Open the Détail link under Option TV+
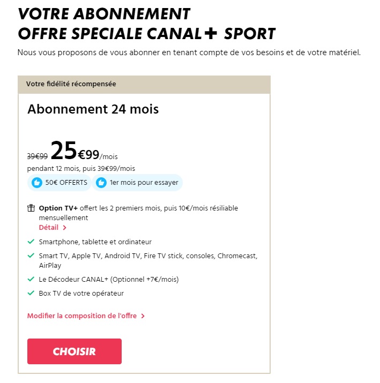This screenshot has width=380, height=383. [49, 227]
